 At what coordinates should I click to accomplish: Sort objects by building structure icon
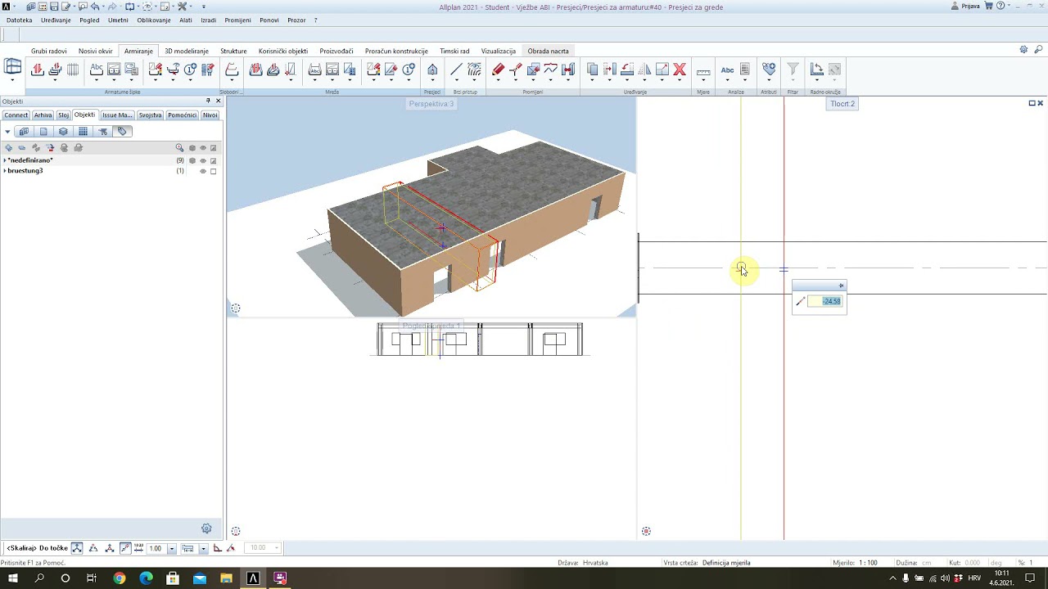coord(24,132)
